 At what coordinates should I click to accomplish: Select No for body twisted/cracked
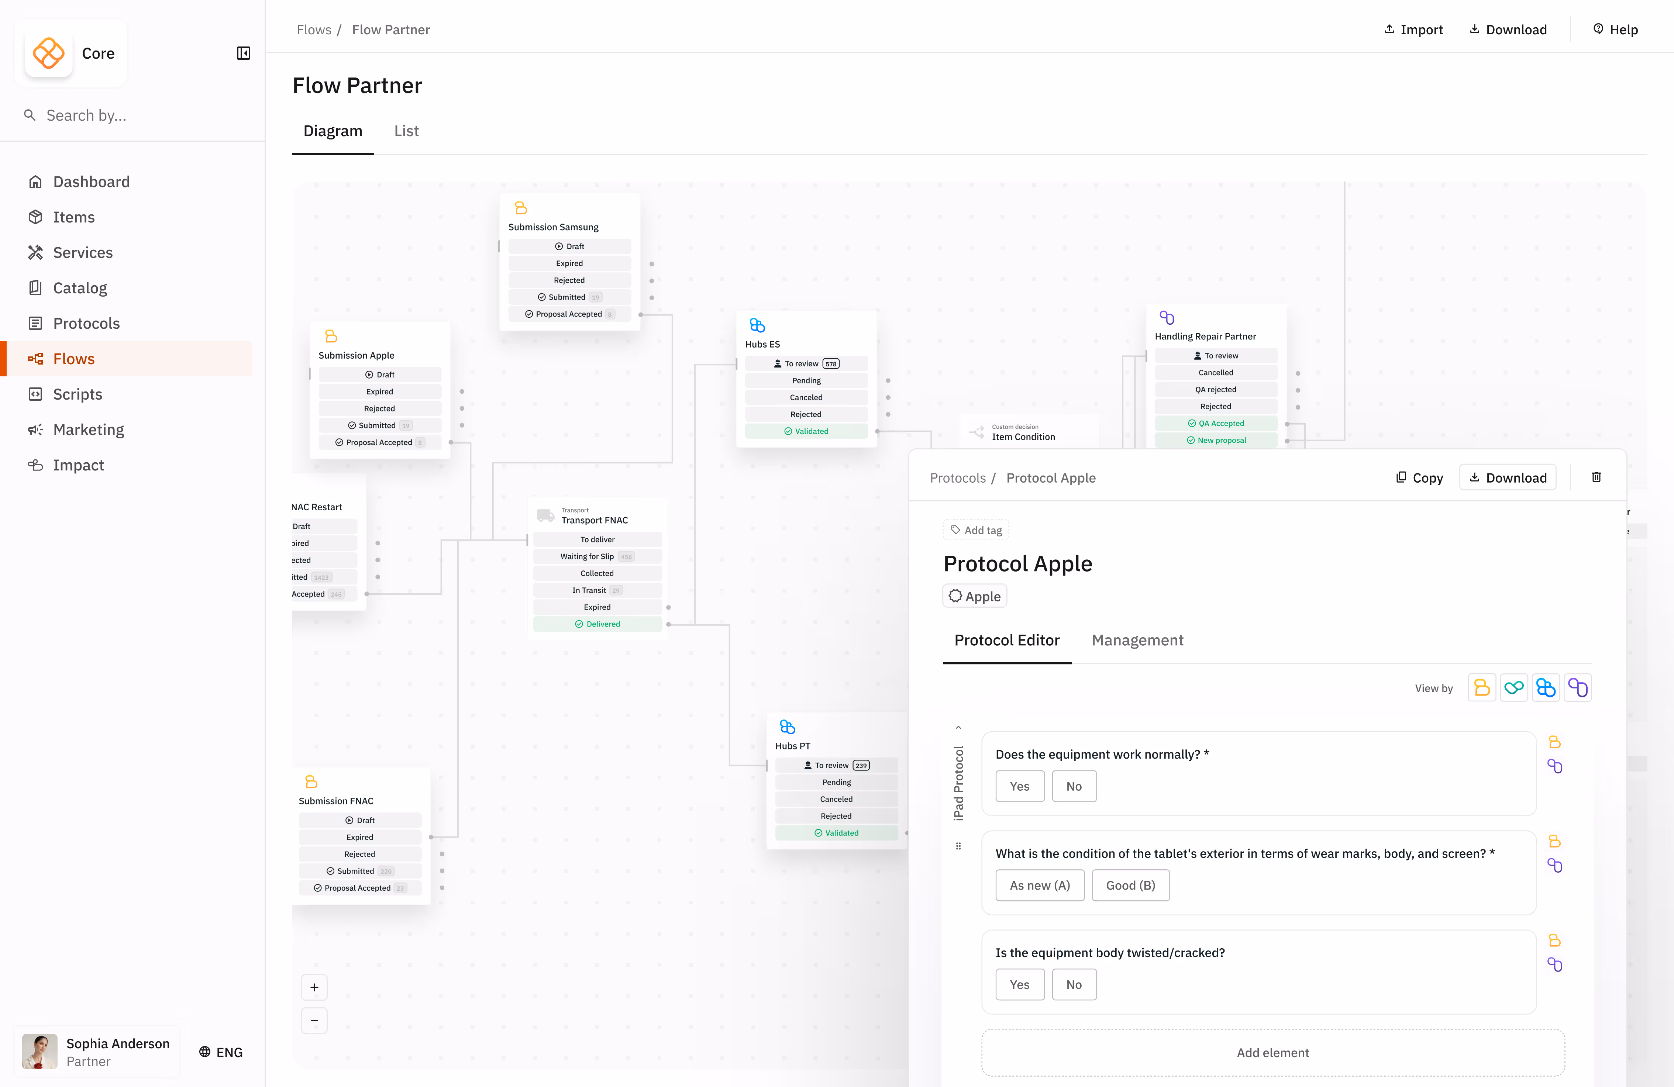(x=1073, y=984)
